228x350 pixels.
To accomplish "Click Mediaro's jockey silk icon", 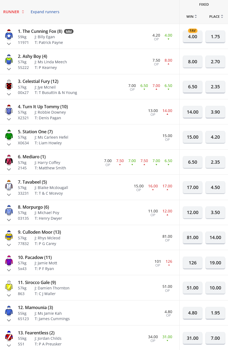I will (x=9, y=160).
